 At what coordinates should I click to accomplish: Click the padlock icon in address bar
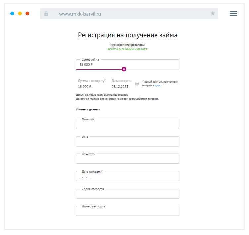coord(46,14)
